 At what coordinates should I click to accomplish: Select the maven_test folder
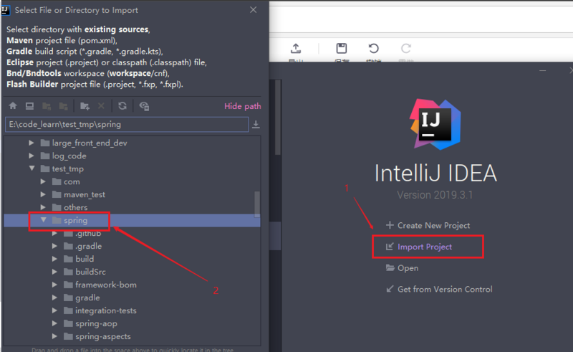pos(85,194)
